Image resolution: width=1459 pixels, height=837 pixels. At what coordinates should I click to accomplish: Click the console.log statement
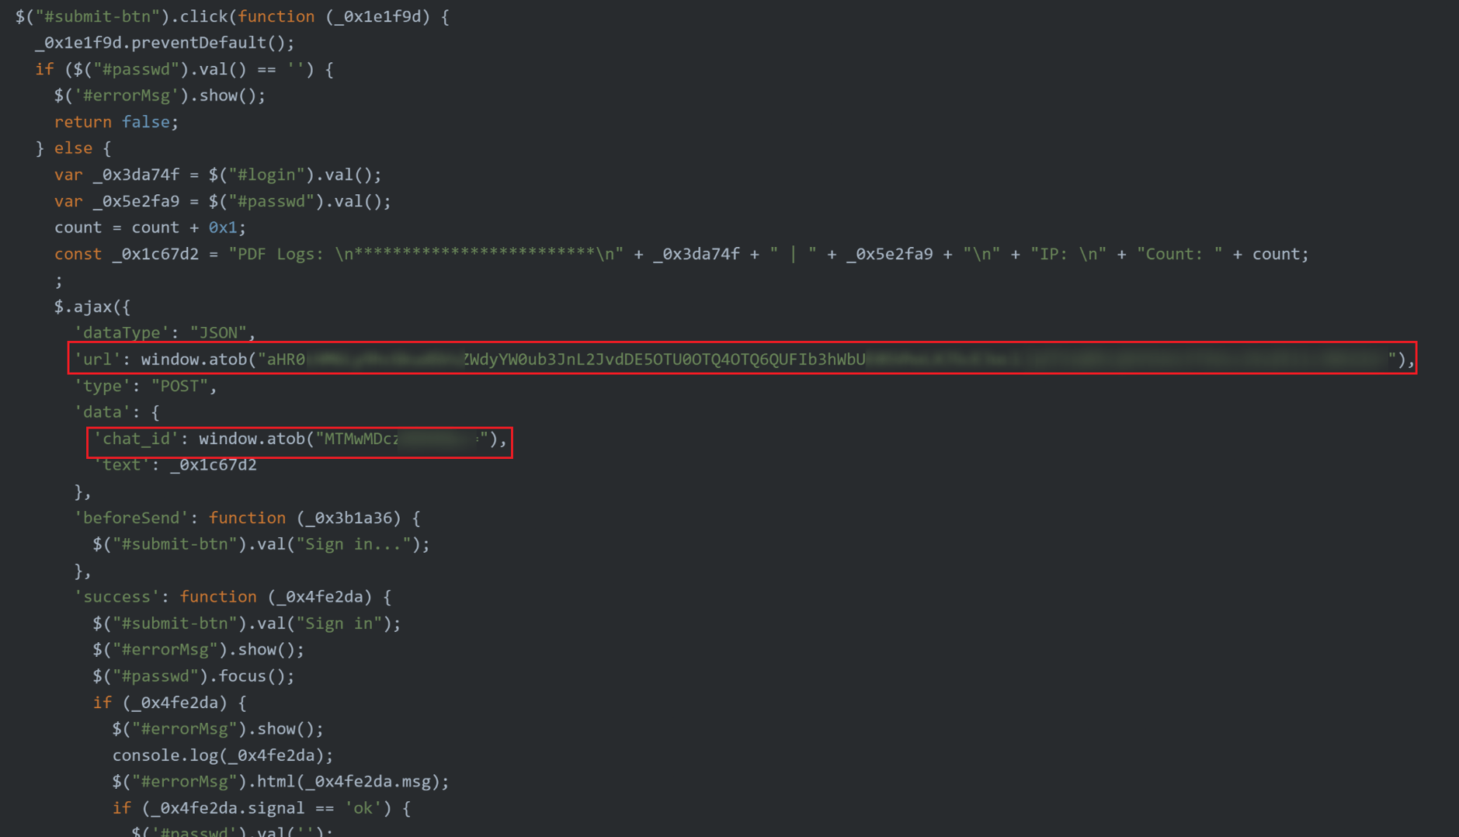point(222,755)
